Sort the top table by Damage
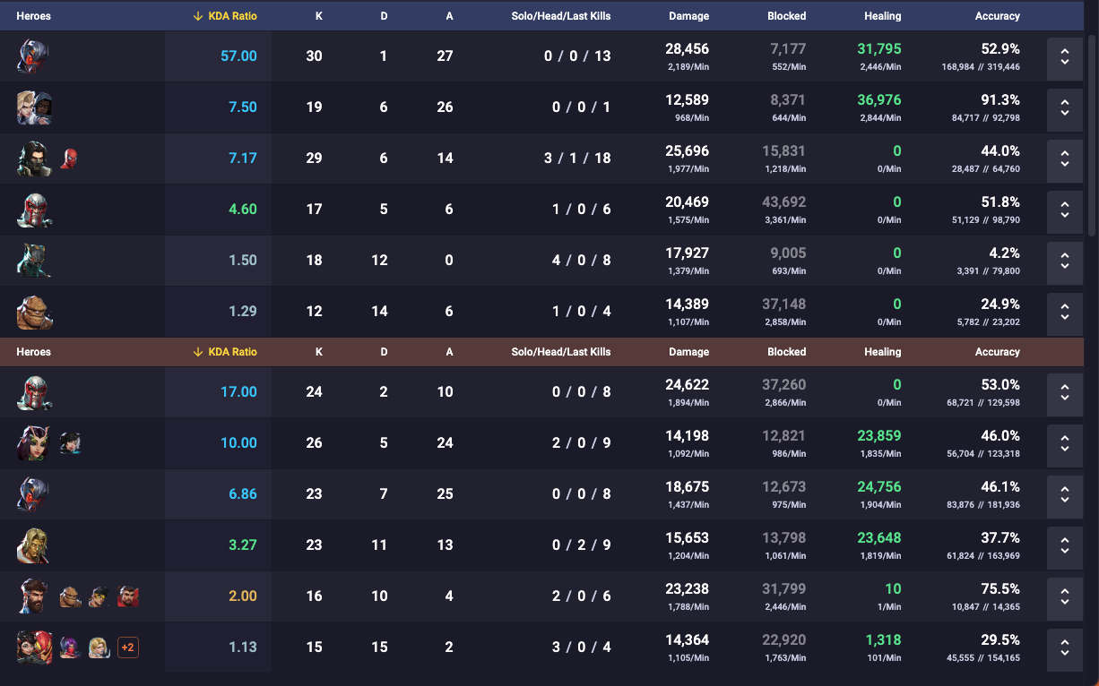This screenshot has width=1099, height=686. pos(688,16)
